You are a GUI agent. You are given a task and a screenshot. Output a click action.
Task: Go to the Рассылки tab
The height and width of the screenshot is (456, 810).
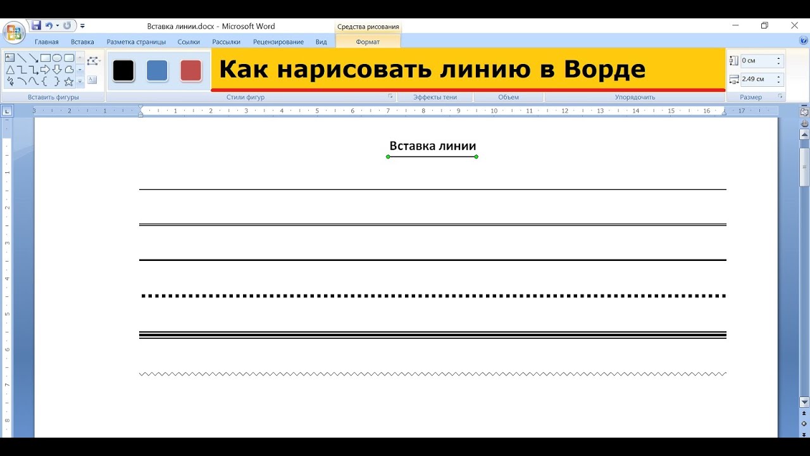(x=226, y=42)
